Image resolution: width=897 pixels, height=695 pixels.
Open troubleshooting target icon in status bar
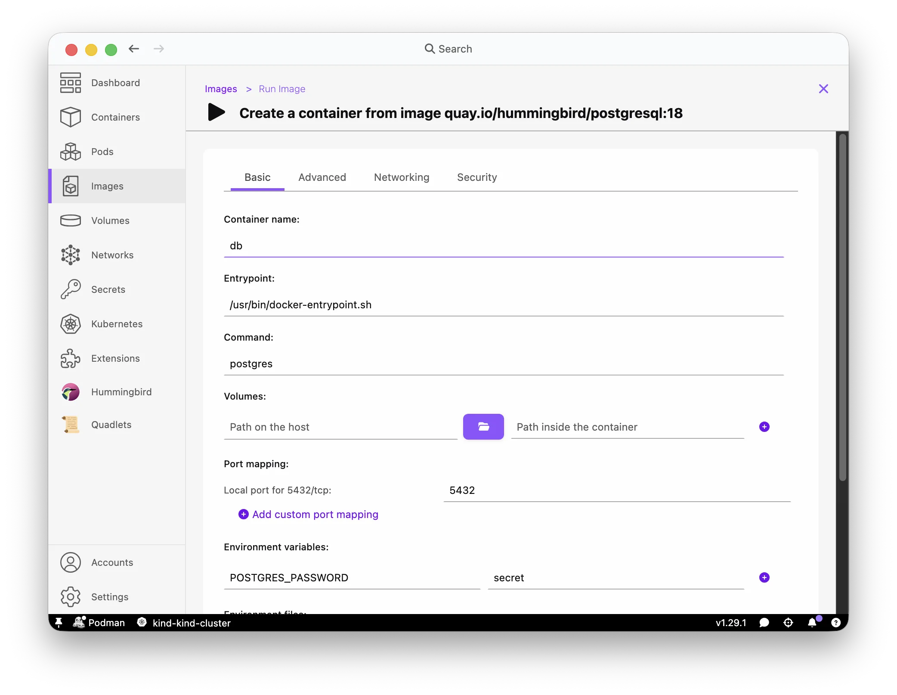click(788, 623)
